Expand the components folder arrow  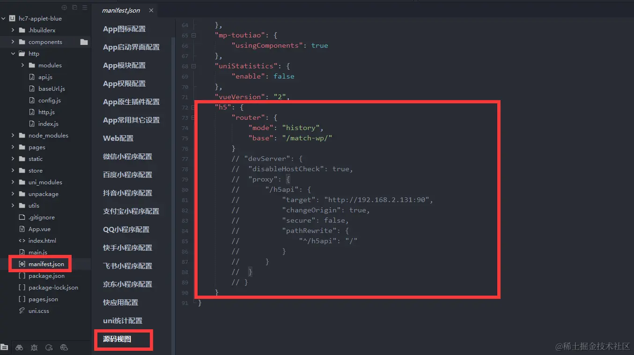[x=13, y=42]
